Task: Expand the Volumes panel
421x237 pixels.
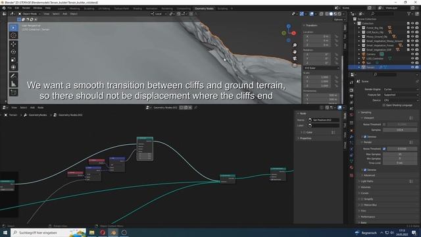Action: (x=366, y=187)
